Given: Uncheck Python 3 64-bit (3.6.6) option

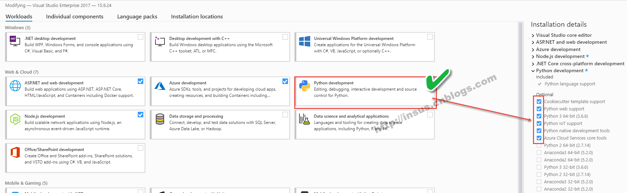Looking at the screenshot, I should pyautogui.click(x=539, y=116).
